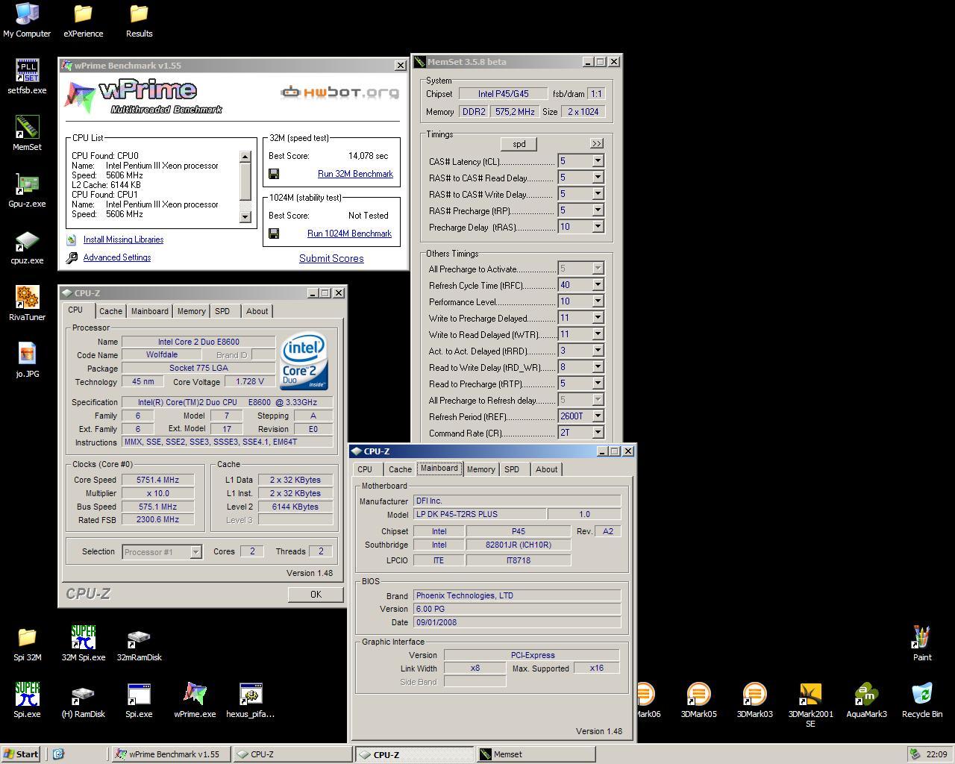Open Install Missing Libraries link
This screenshot has height=764, width=955.
pyautogui.click(x=123, y=239)
